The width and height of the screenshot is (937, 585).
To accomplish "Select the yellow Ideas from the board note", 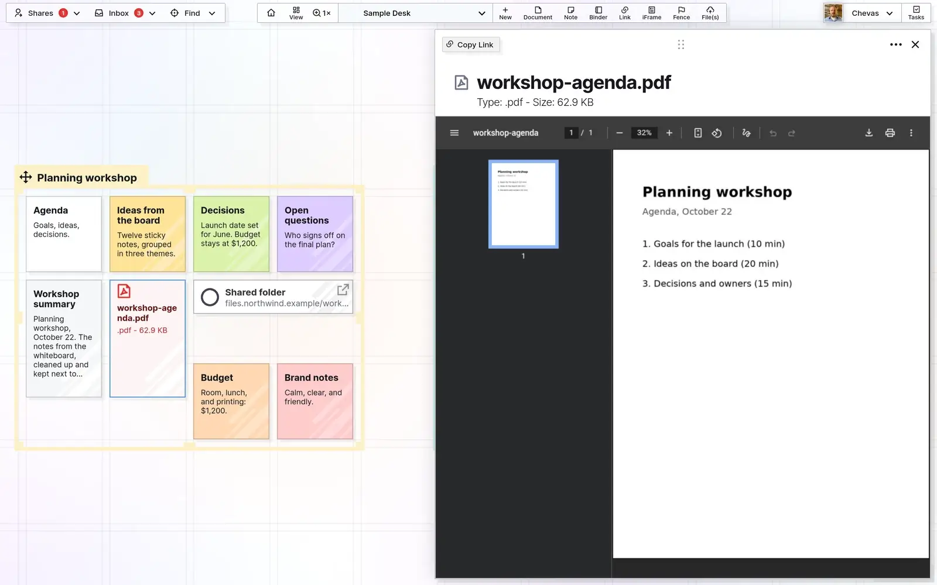I will [148, 234].
